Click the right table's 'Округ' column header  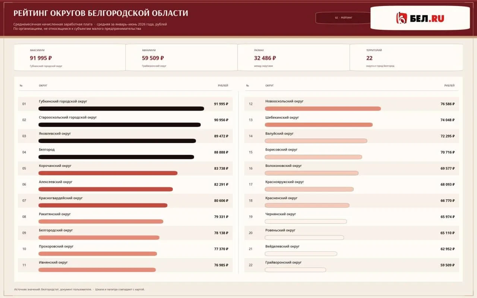point(269,86)
